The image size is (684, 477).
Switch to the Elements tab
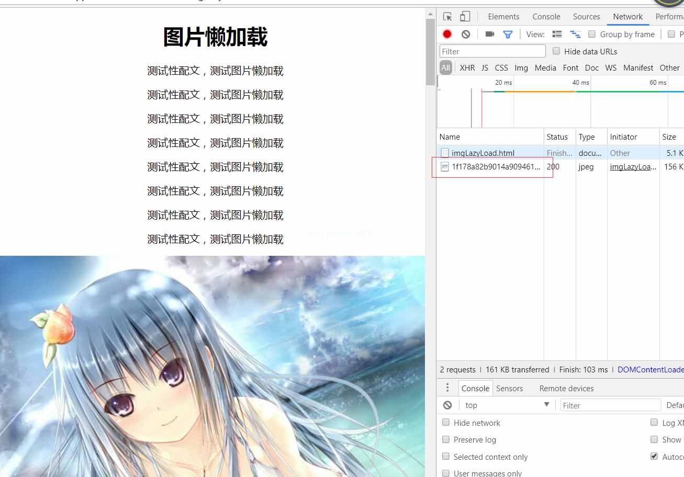pos(503,17)
